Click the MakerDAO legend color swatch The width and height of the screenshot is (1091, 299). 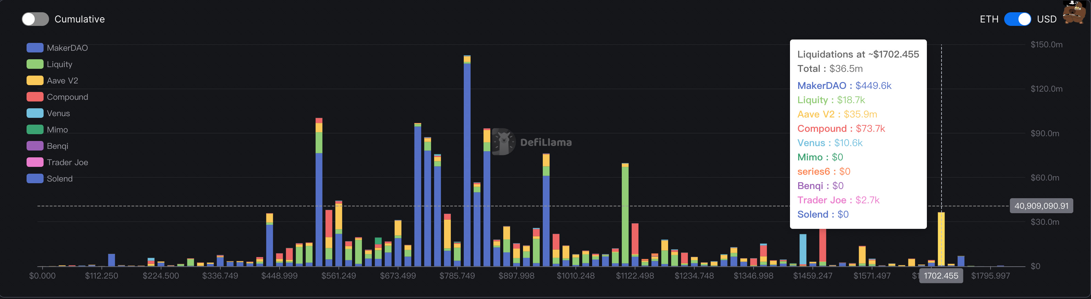(35, 48)
